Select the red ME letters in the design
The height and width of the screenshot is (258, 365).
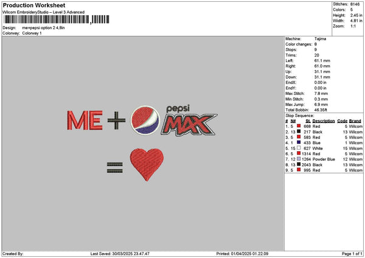click(85, 120)
